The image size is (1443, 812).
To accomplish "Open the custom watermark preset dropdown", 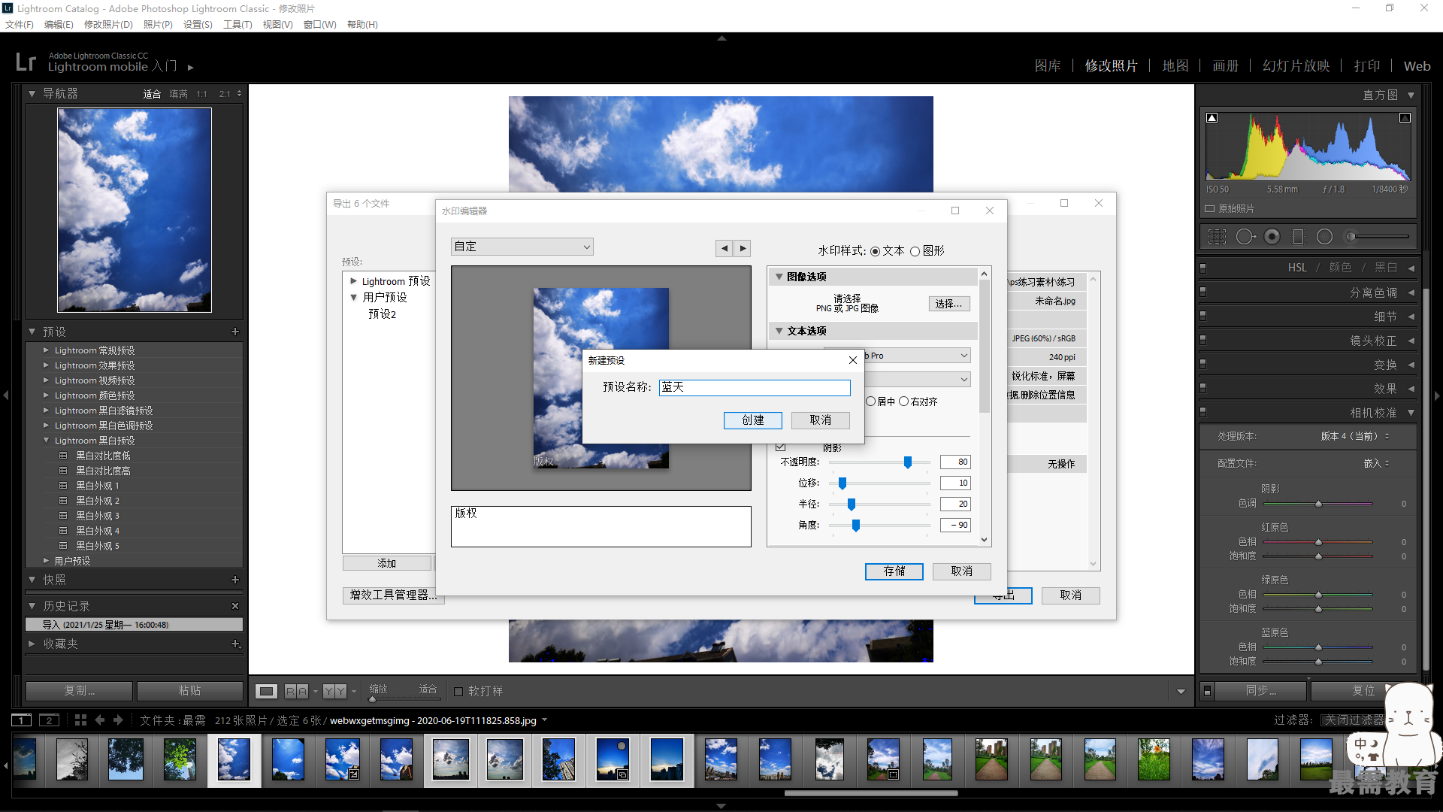I will (522, 247).
